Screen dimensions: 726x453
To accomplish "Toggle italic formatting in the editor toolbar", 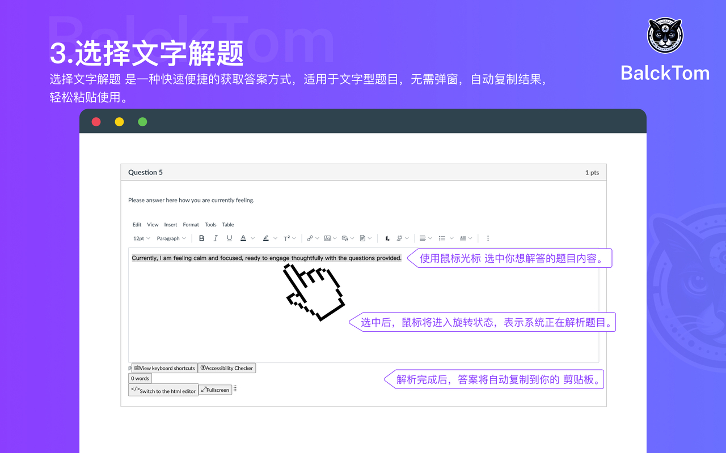I will (216, 238).
